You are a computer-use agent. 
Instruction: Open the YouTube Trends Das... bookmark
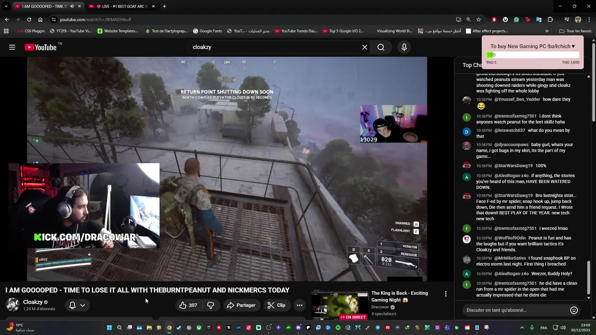tap(296, 31)
